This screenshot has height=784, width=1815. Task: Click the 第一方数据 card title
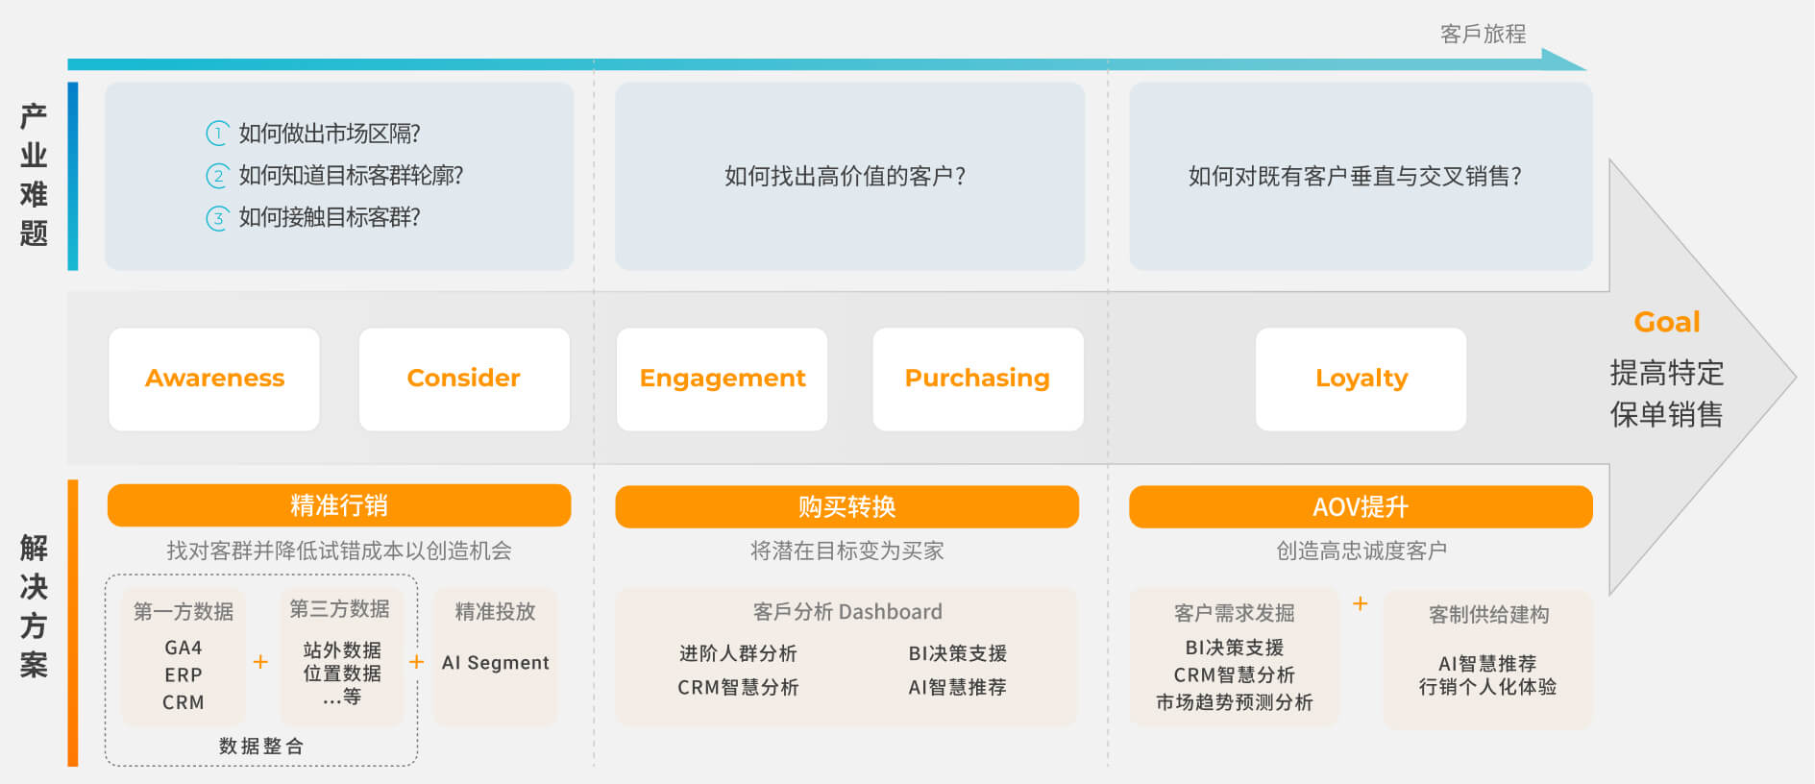tap(184, 612)
